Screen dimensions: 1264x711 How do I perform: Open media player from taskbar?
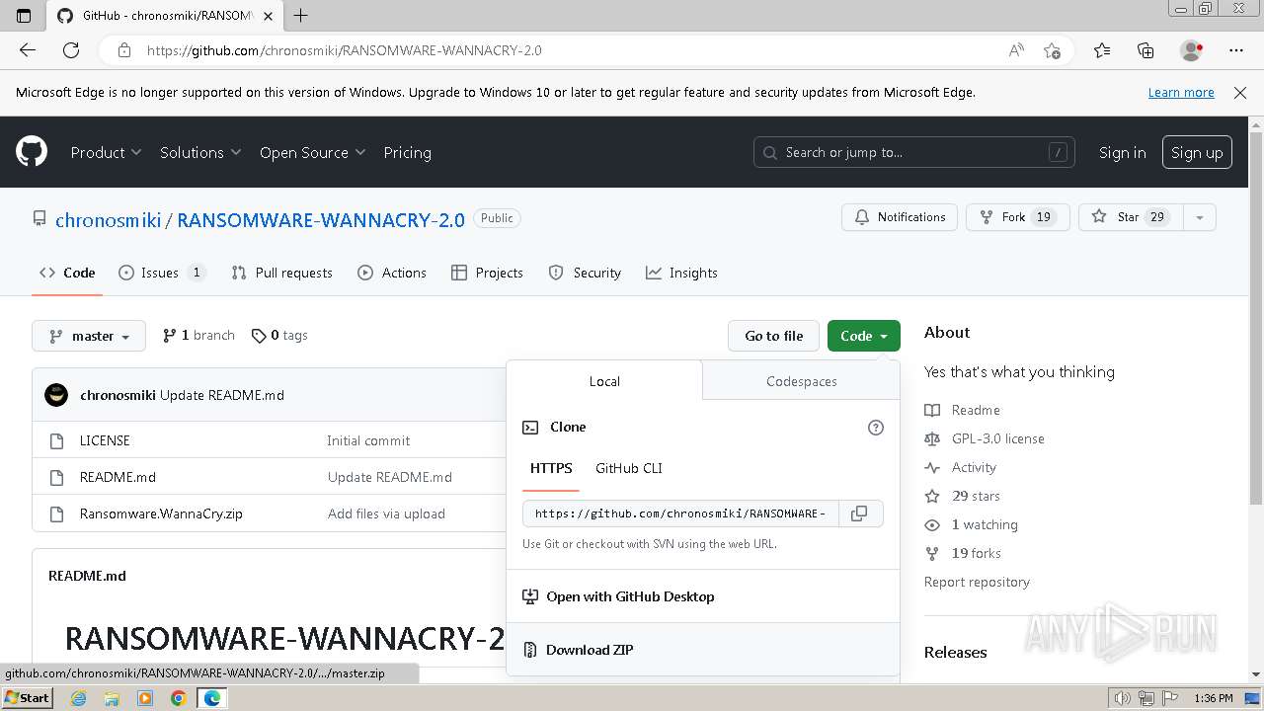tap(145, 698)
